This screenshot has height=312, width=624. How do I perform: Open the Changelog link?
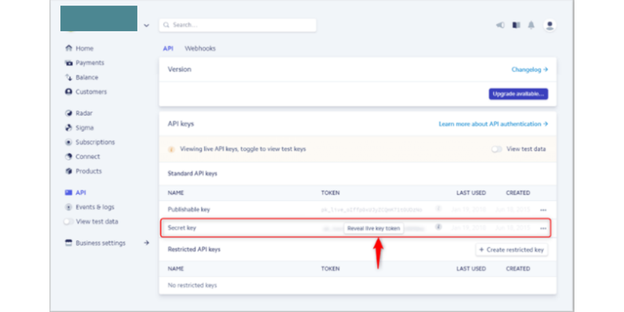click(530, 69)
